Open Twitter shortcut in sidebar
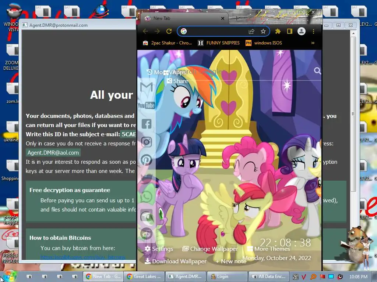Screen dimensions: 377x282 point(147,179)
